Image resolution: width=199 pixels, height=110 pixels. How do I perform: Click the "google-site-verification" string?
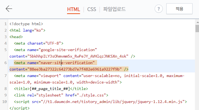[68, 50]
